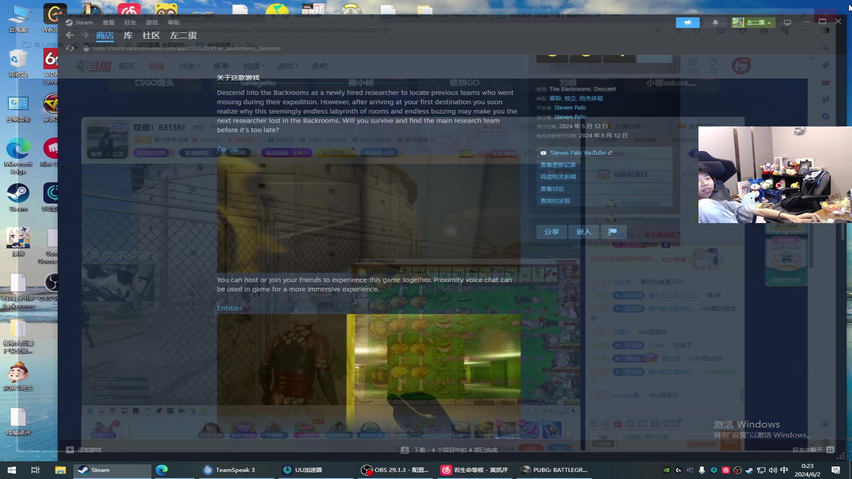Open the Co-op screenshot image

[x=368, y=214]
